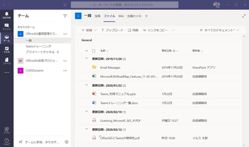Image resolution: width=249 pixels, height=147 pixels.
Task: Select the O365Dynamic team
Action: pyautogui.click(x=35, y=71)
